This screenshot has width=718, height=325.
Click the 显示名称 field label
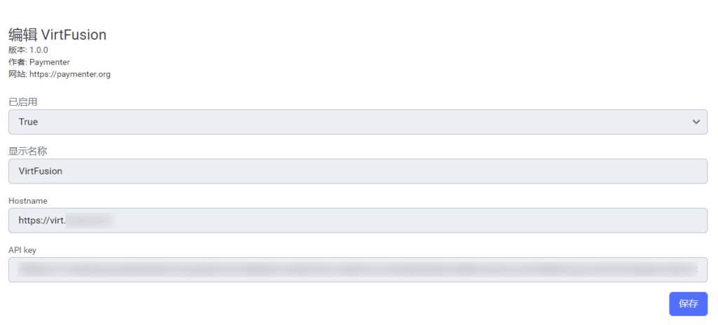(x=27, y=151)
